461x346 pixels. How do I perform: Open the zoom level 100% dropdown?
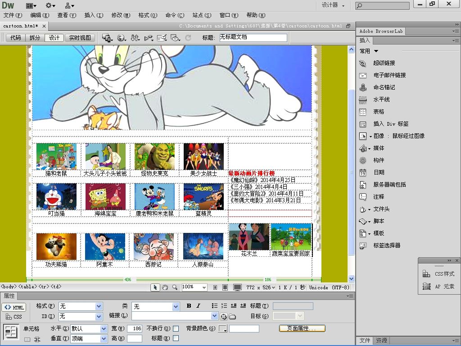click(204, 287)
